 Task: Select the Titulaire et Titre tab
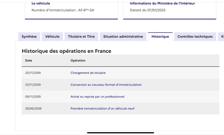(81, 37)
